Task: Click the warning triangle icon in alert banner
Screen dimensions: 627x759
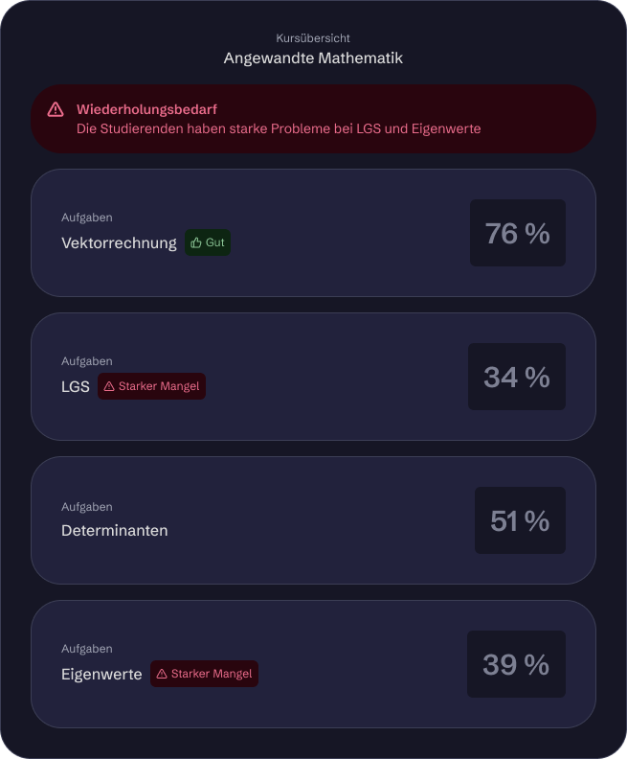Action: pos(56,109)
